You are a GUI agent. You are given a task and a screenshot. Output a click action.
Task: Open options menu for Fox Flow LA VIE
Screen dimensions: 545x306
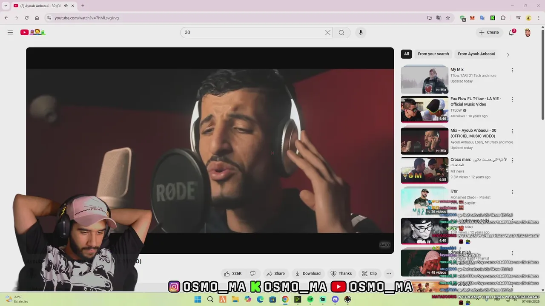(x=513, y=99)
